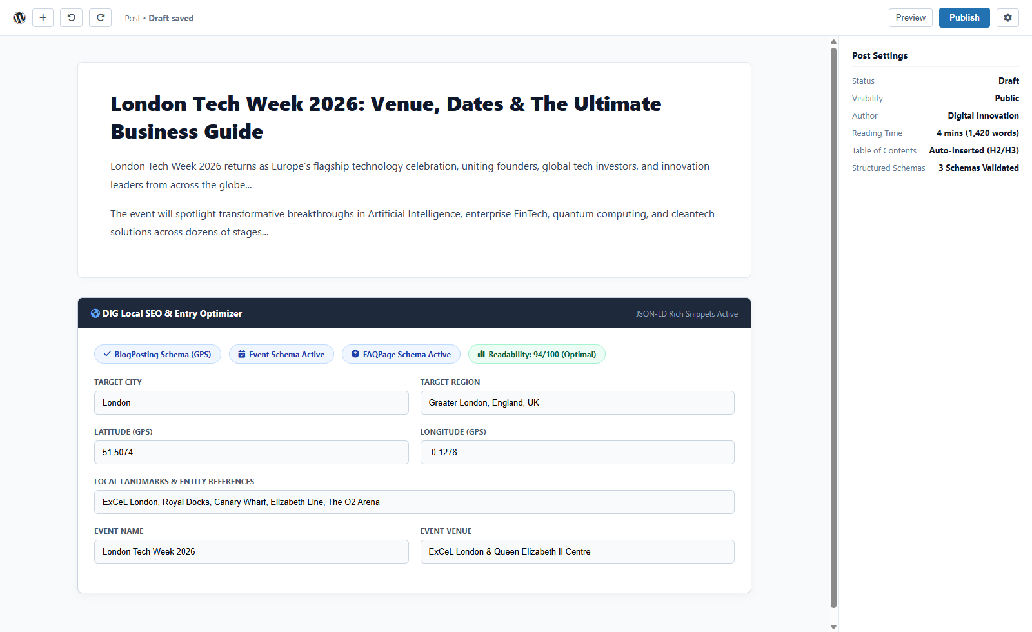Select the Readability 94/100 badge
1032x632 pixels.
point(537,354)
